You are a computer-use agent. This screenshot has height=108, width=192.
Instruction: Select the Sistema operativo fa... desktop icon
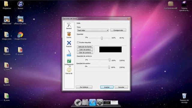(184, 6)
